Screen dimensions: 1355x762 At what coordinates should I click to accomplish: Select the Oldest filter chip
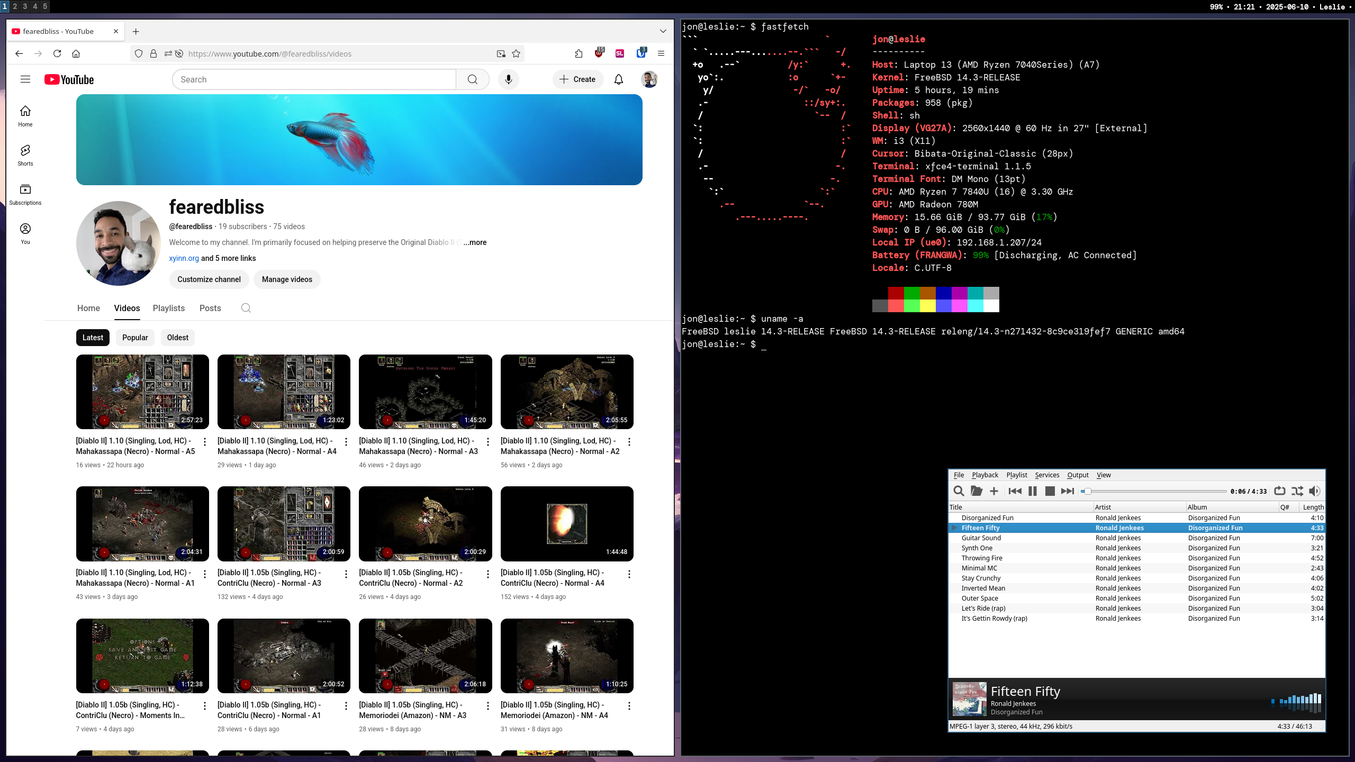click(x=177, y=338)
